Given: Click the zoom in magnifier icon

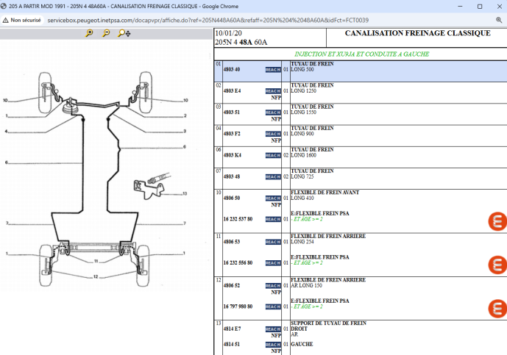Looking at the screenshot, I should (x=89, y=34).
